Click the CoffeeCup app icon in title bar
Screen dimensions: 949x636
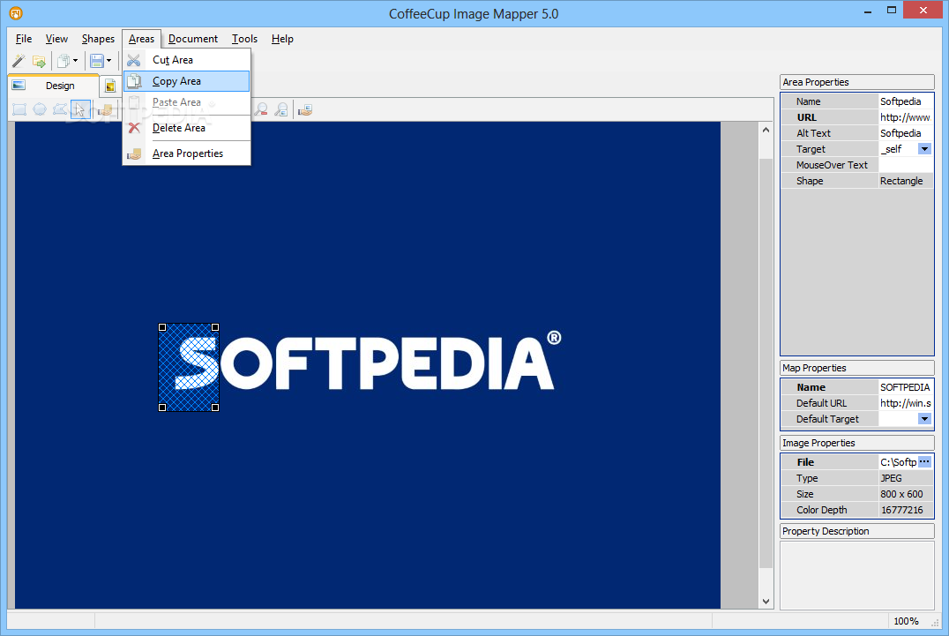pyautogui.click(x=16, y=12)
